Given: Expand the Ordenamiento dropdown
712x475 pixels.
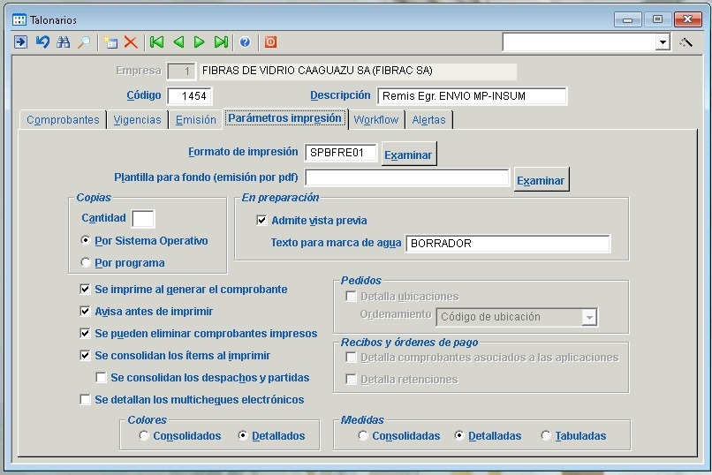Looking at the screenshot, I should tap(589, 317).
